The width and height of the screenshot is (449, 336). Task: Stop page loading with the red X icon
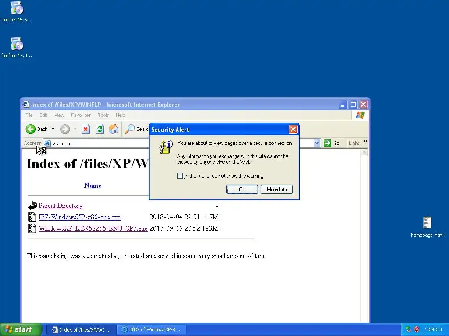click(x=86, y=129)
